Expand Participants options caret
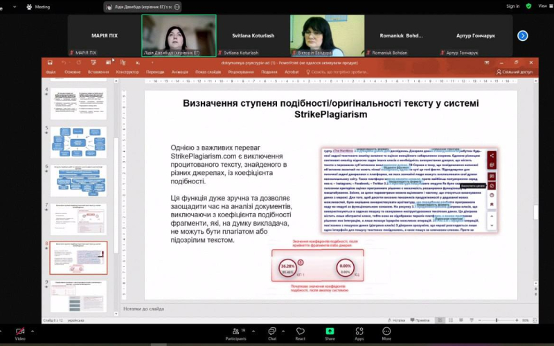The height and width of the screenshot is (346, 554). (253, 331)
